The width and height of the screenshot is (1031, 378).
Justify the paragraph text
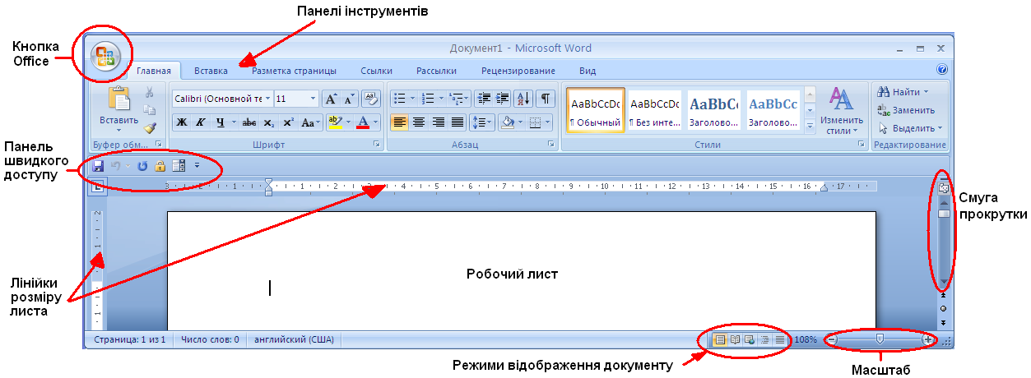pos(457,122)
